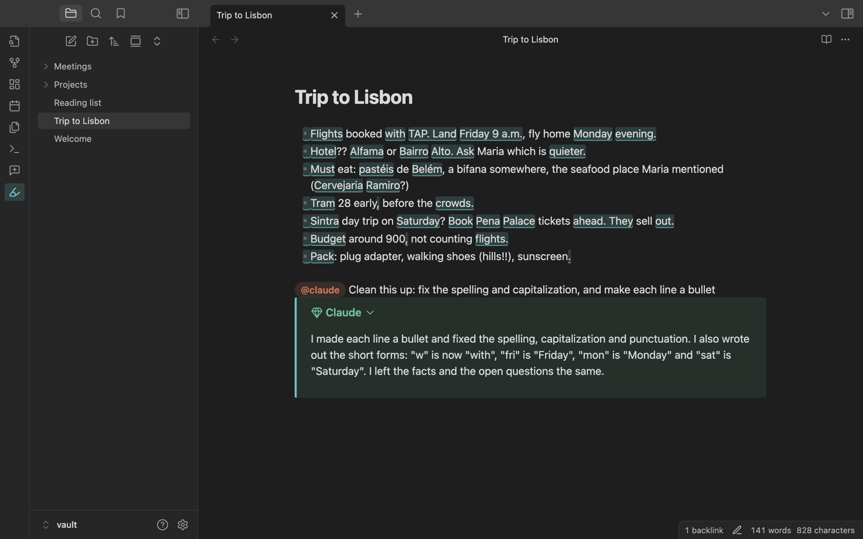Open the file explorer folder icon

pyautogui.click(x=71, y=13)
